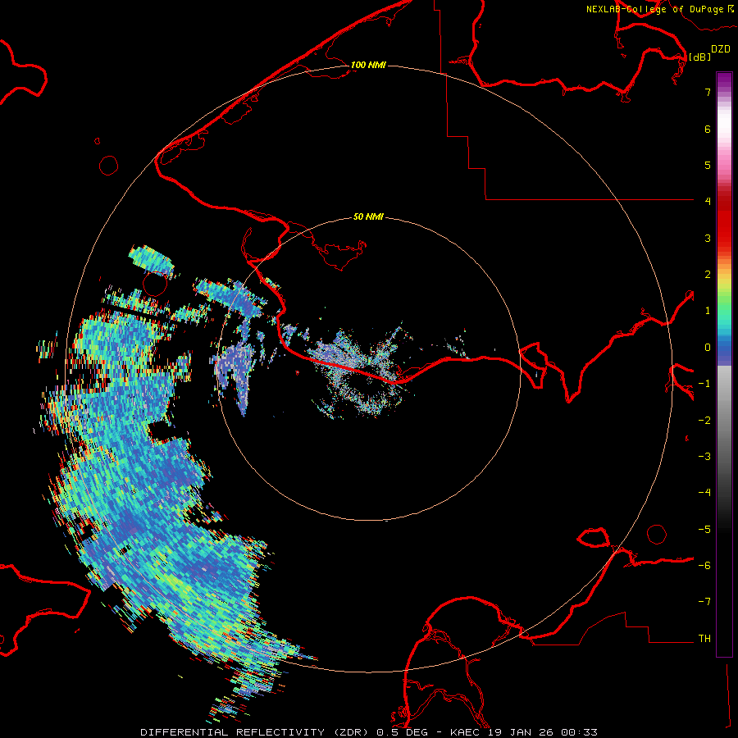This screenshot has height=738, width=738.
Task: Click the "100 NMI" range ring label
Action: [x=368, y=65]
